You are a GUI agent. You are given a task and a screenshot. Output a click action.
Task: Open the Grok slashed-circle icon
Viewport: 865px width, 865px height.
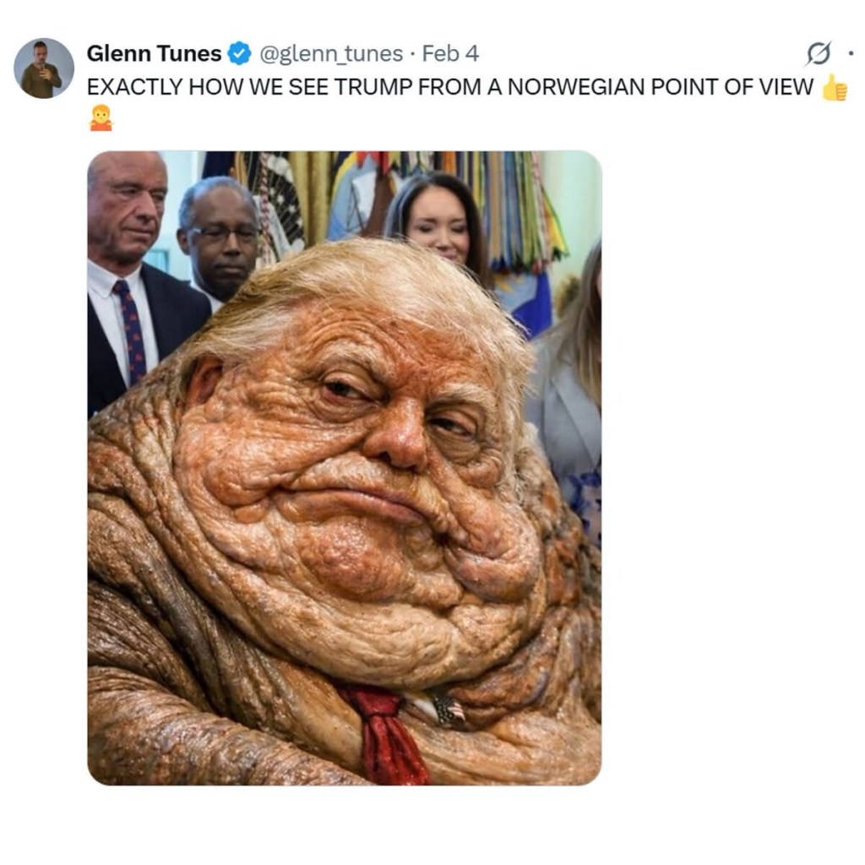pyautogui.click(x=818, y=53)
